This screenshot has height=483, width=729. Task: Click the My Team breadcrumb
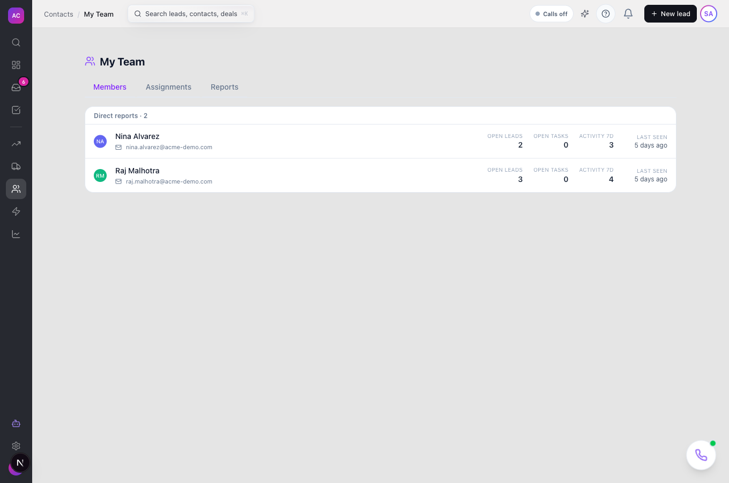click(99, 14)
